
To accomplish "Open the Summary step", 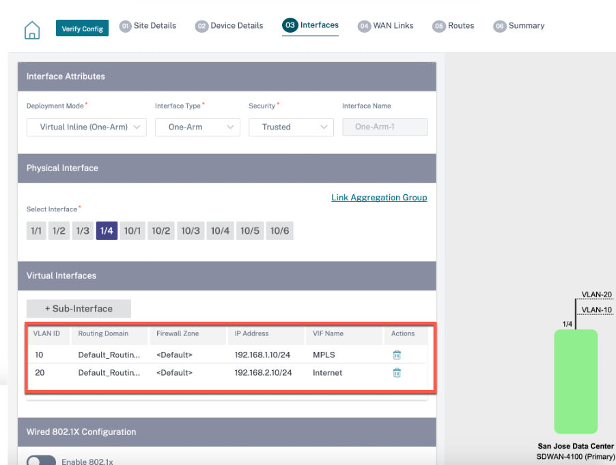I will pyautogui.click(x=519, y=26).
